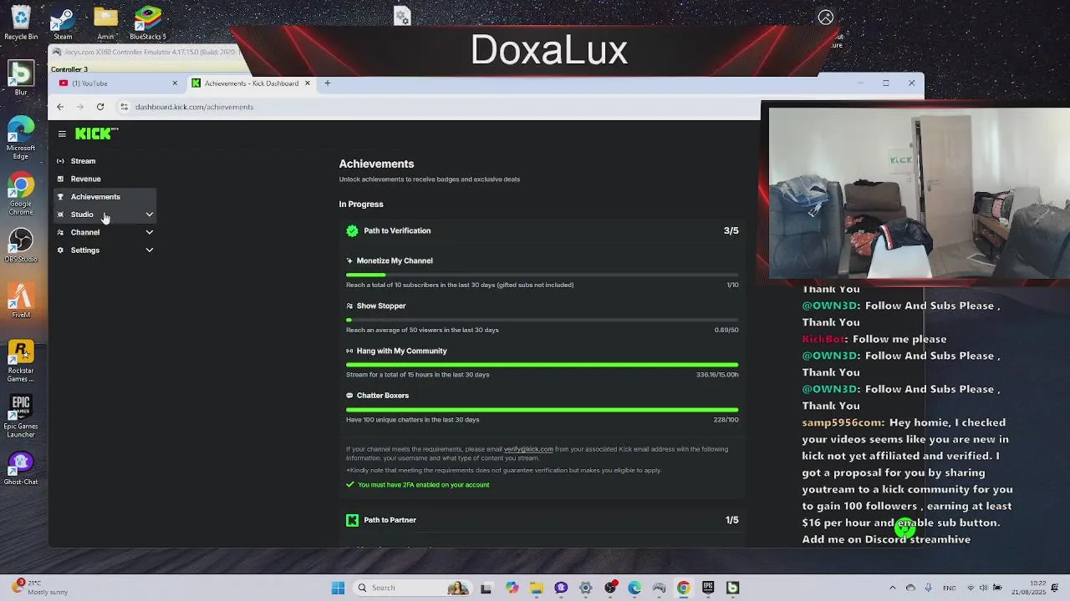Click the '1/5' partner progress count
Screen dimensions: 1070x601
(732, 520)
